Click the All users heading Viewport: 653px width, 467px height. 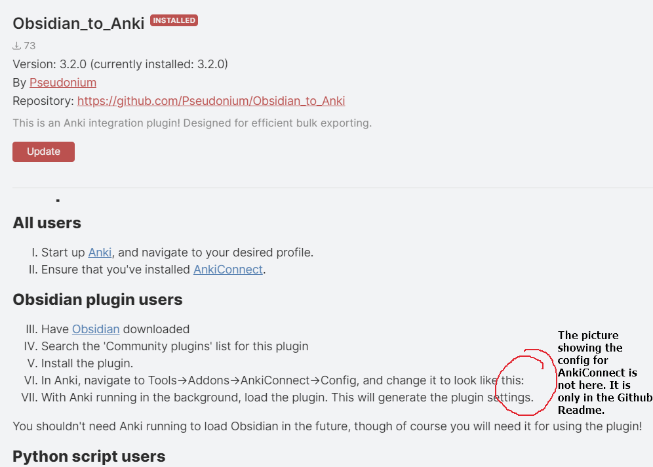[x=47, y=222]
